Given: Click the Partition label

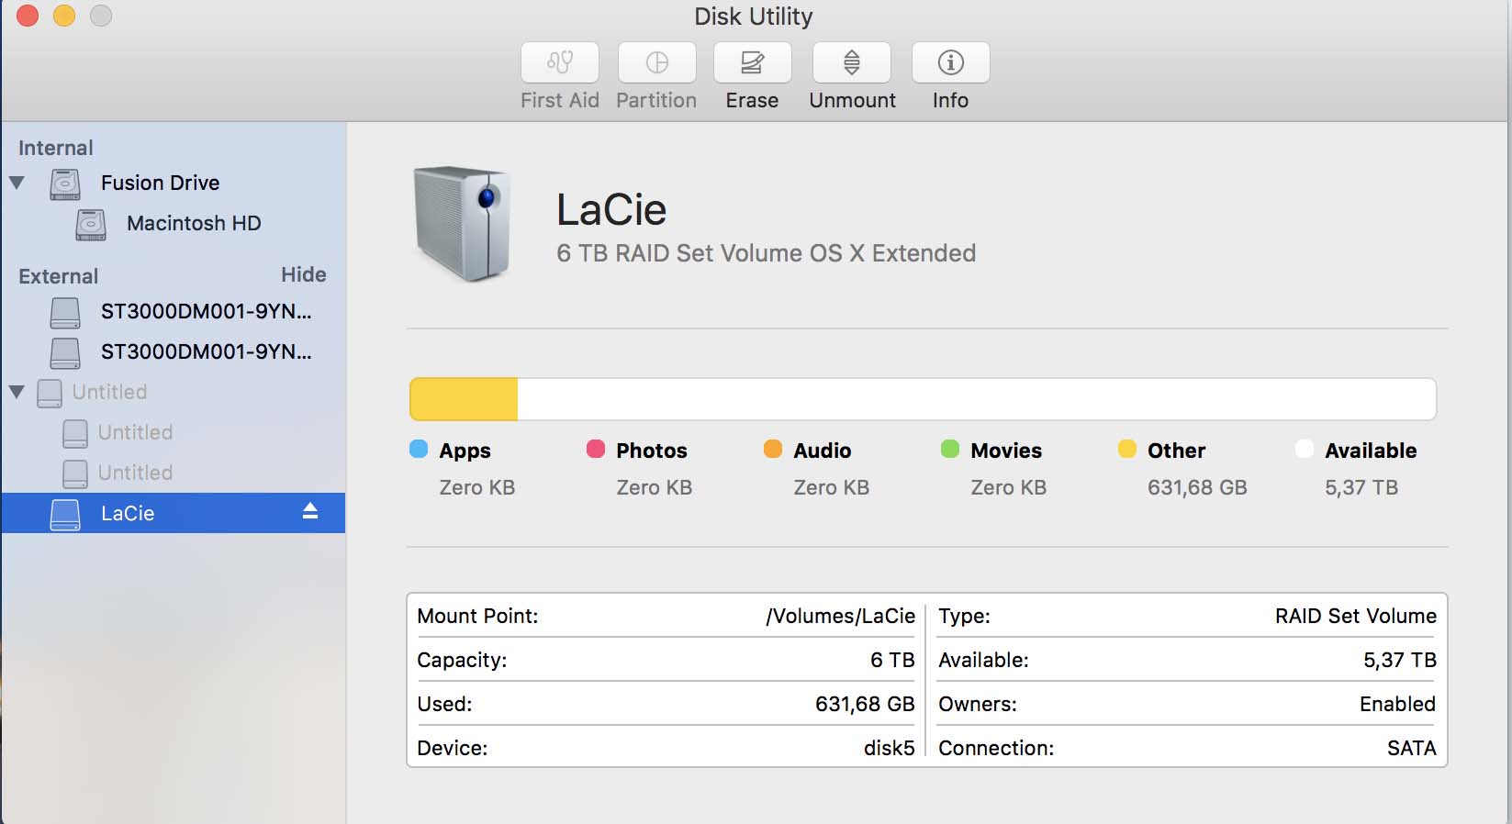Looking at the screenshot, I should (x=656, y=100).
